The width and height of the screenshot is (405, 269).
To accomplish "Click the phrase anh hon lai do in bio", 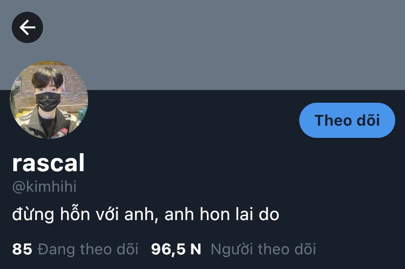I will coord(222,215).
